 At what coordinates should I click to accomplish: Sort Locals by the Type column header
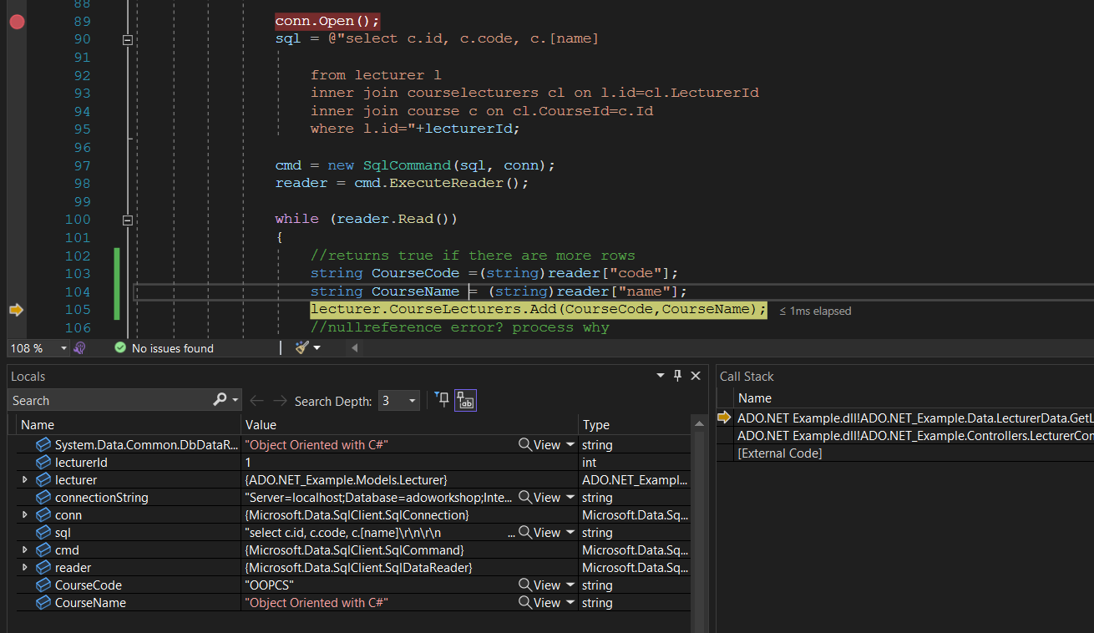[635, 425]
